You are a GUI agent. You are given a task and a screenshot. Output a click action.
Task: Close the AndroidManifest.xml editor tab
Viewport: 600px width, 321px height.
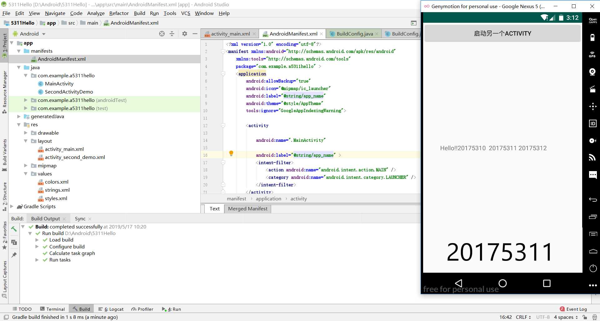[x=321, y=34]
